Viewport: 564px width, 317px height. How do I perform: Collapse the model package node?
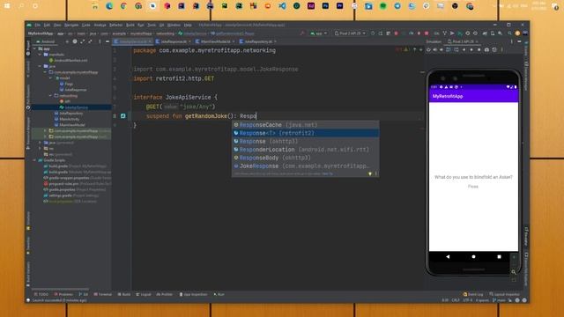51,78
